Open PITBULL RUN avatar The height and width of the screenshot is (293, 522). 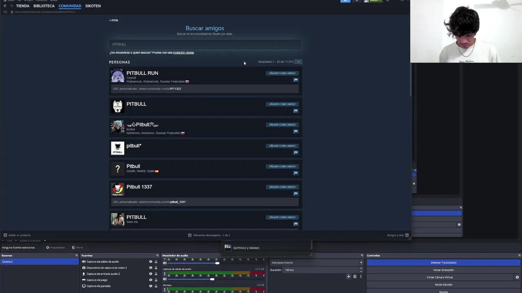[117, 76]
